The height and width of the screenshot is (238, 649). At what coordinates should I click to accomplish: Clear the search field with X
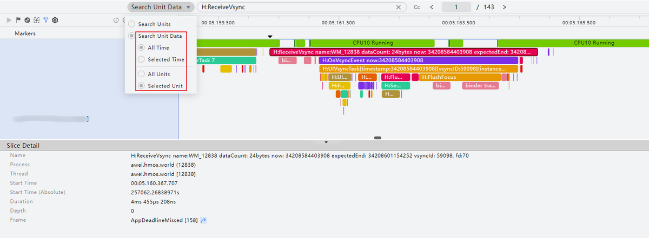pos(399,7)
